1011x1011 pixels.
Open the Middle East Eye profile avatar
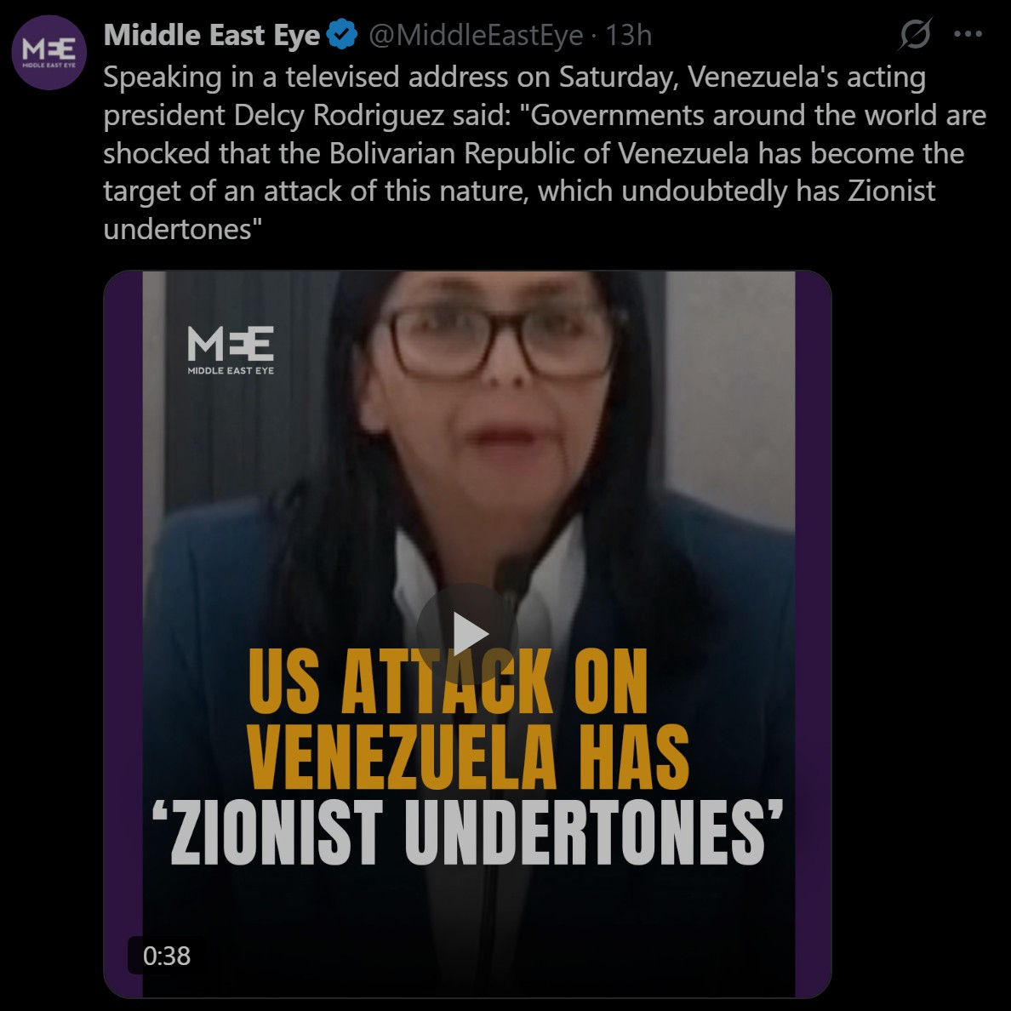pos(49,52)
